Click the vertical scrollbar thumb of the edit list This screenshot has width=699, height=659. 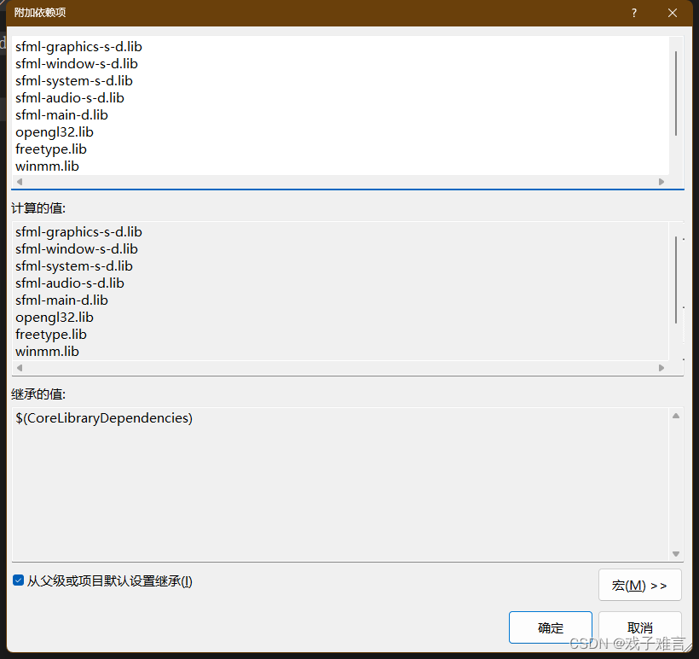point(676,94)
